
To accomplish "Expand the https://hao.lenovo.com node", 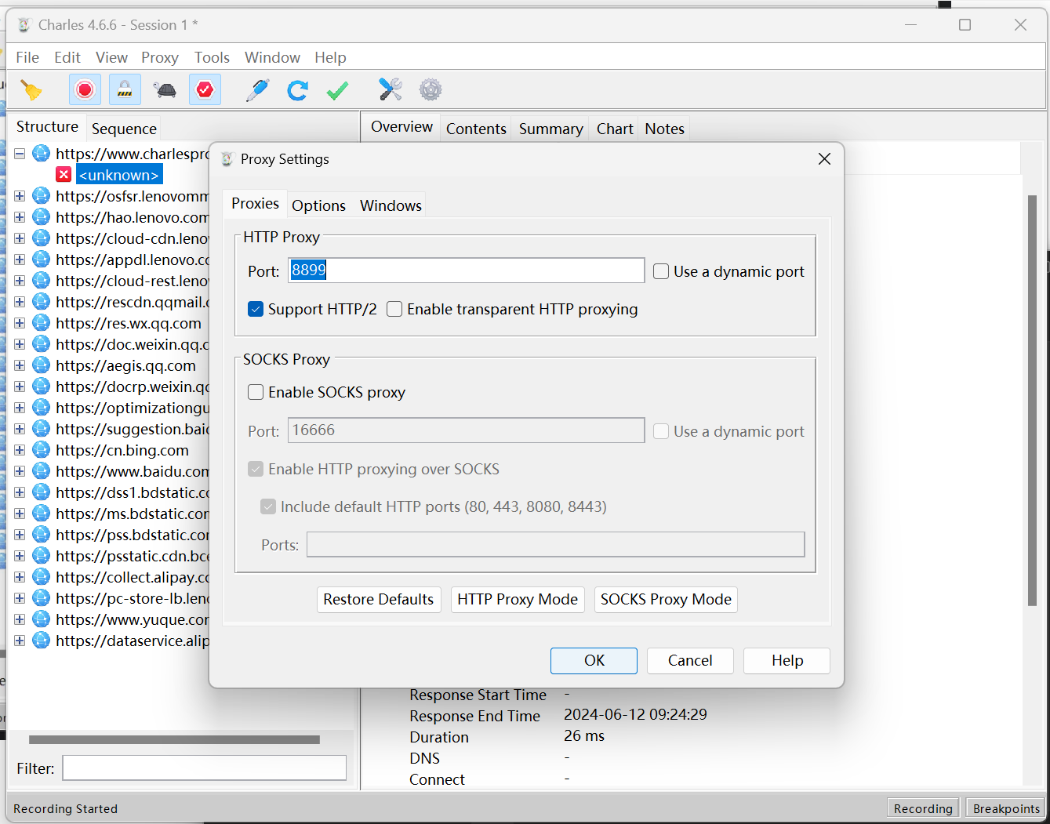I will (x=20, y=217).
